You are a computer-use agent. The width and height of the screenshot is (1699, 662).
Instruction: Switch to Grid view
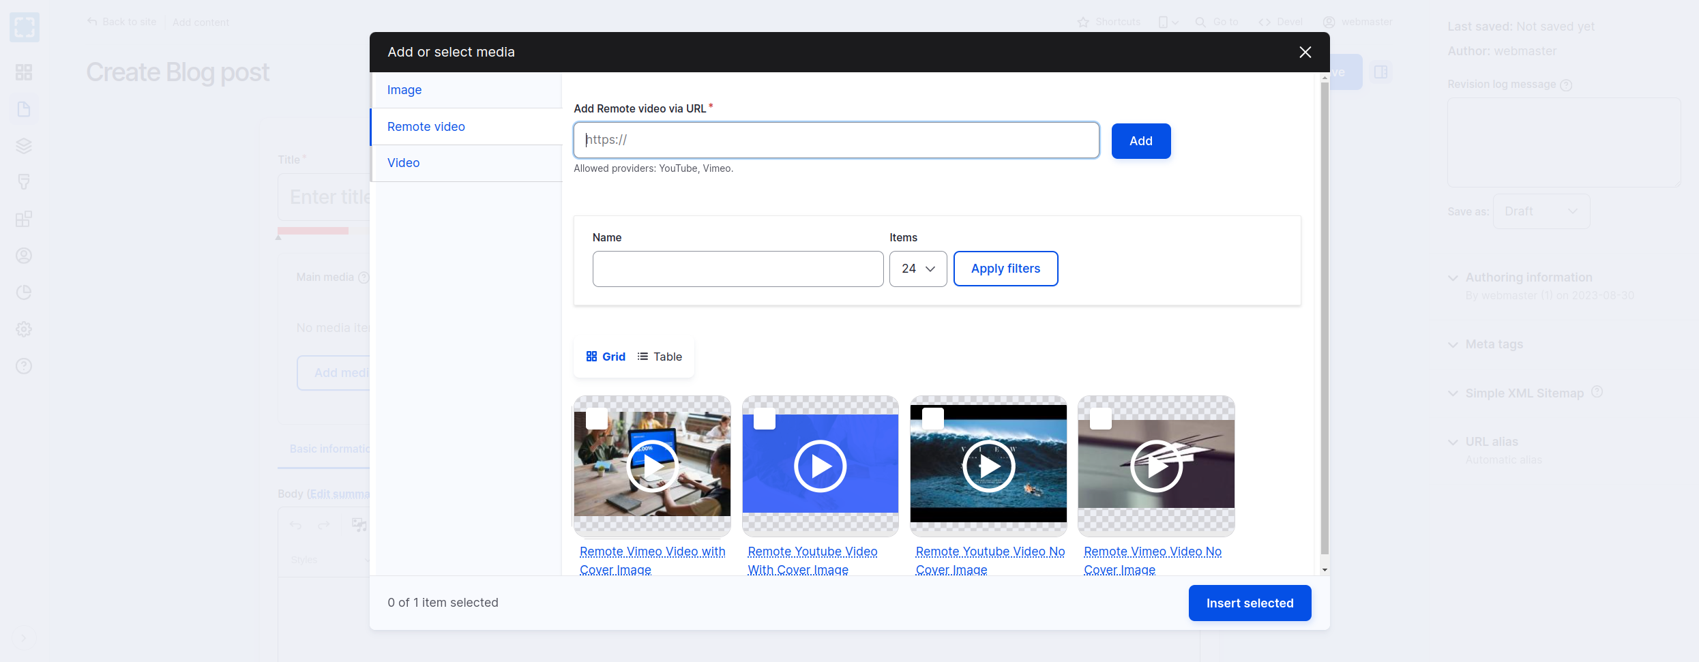[606, 357]
